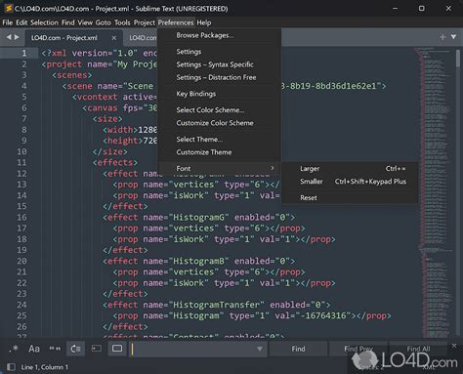Screen dimensions: 463x374
Task: Choose Reset font option
Action: pos(350,197)
